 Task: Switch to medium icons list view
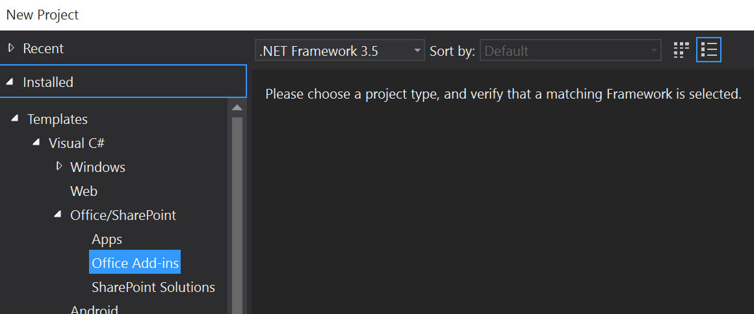click(x=708, y=50)
